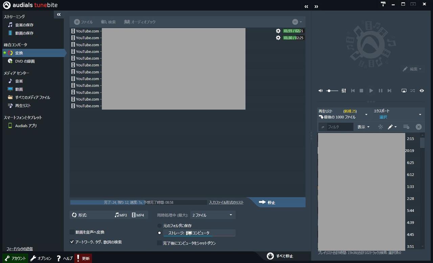This screenshot has height=263, width=433.
Task: Click the 検索 toolbar button
Action: coord(108,22)
